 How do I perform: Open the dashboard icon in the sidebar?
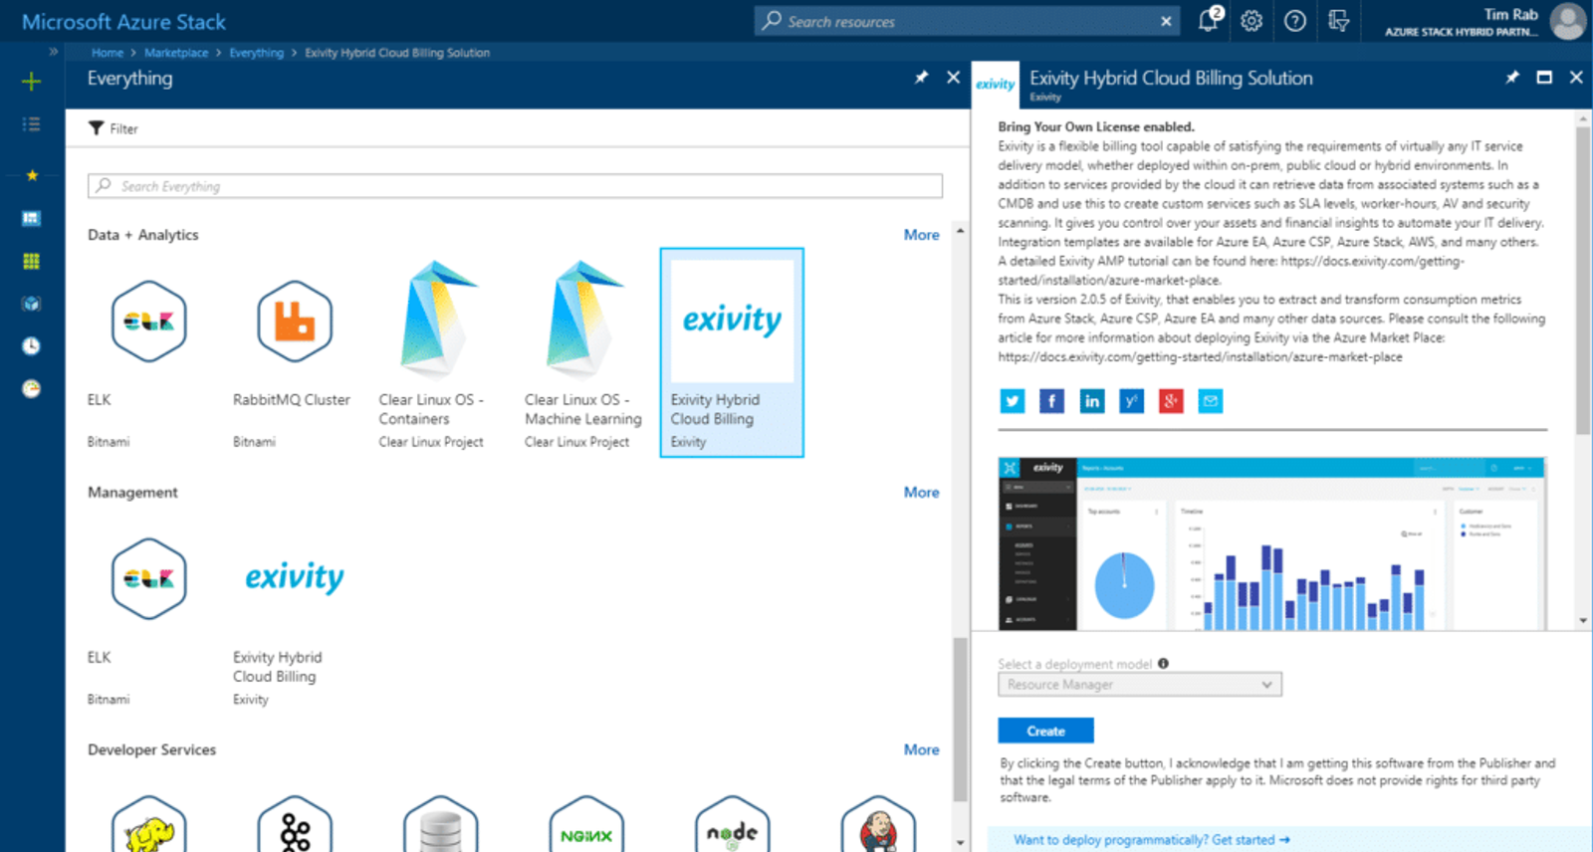(32, 218)
